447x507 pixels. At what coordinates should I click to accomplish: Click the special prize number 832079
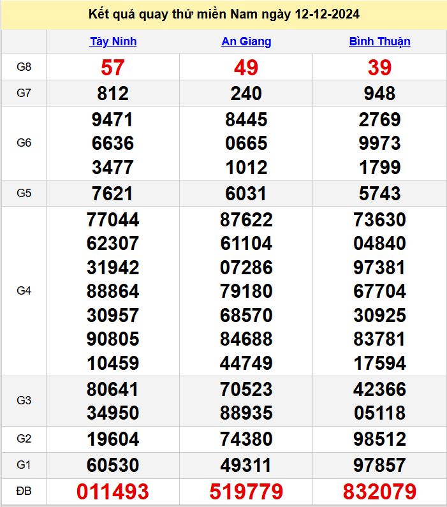point(380,492)
